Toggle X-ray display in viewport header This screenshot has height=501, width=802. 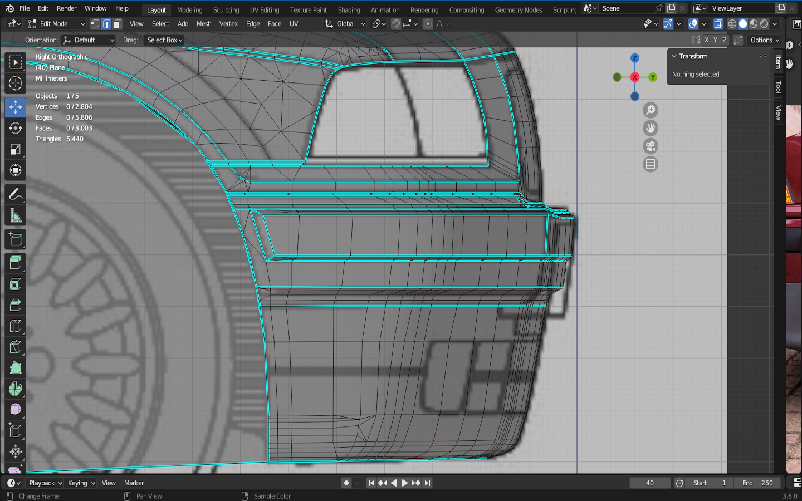(x=718, y=24)
